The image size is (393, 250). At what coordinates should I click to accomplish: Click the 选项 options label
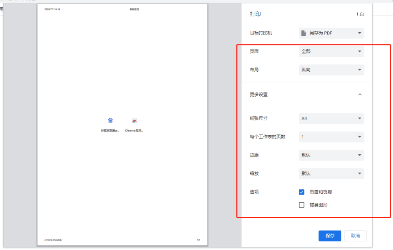coord(254,192)
